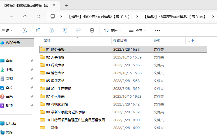Select the 09 最新50套财务记账表格 folder
Screen dimensions: 217x138
coord(123,112)
